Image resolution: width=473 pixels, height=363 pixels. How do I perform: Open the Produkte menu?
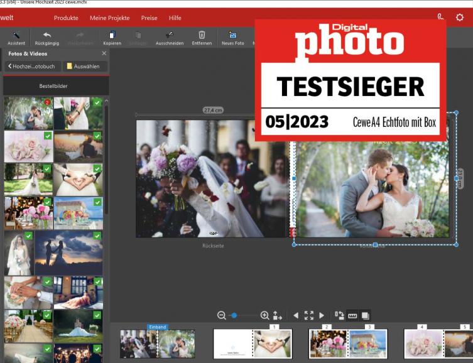[x=66, y=18]
